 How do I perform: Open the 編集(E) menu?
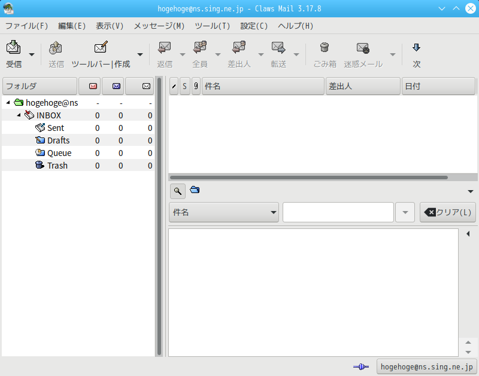tap(72, 26)
